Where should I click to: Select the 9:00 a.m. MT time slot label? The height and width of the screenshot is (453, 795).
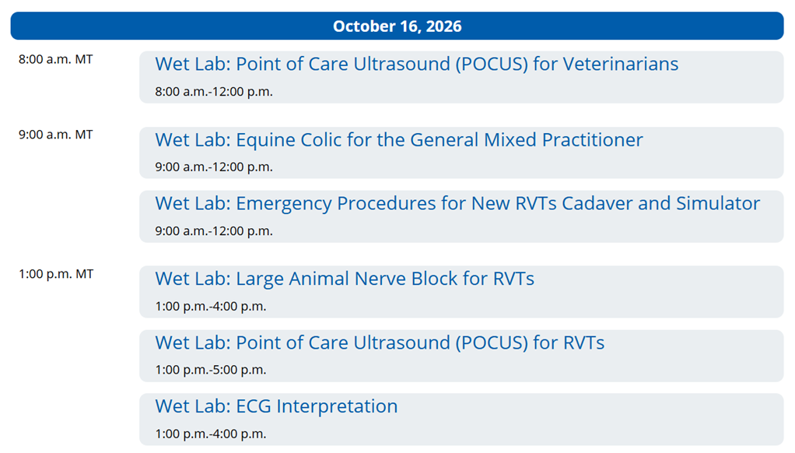click(x=56, y=135)
